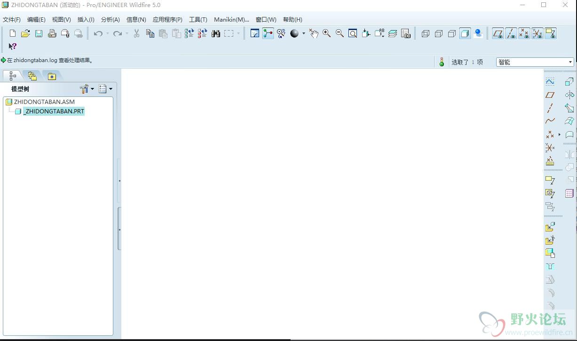Click the Zoom In magnifier

[326, 33]
